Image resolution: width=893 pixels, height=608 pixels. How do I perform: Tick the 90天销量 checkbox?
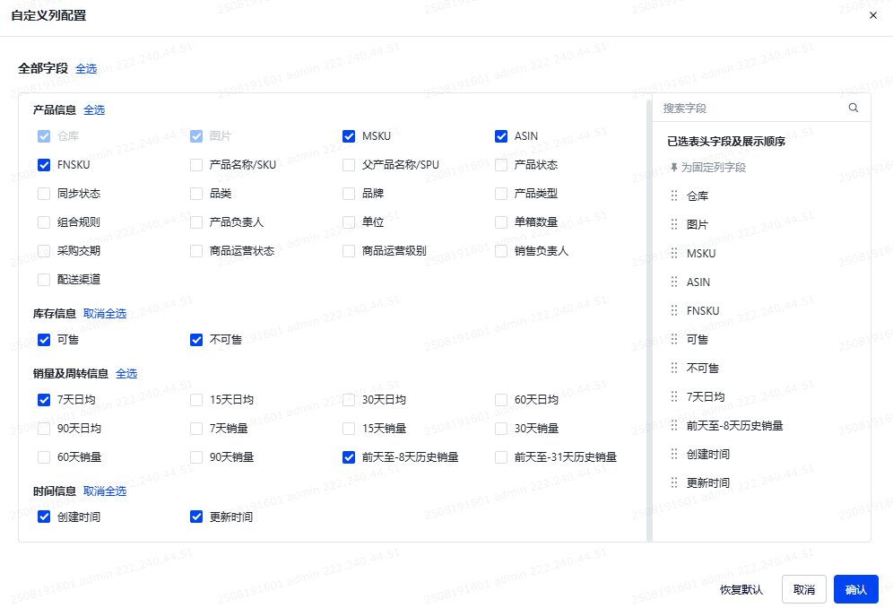pyautogui.click(x=196, y=457)
